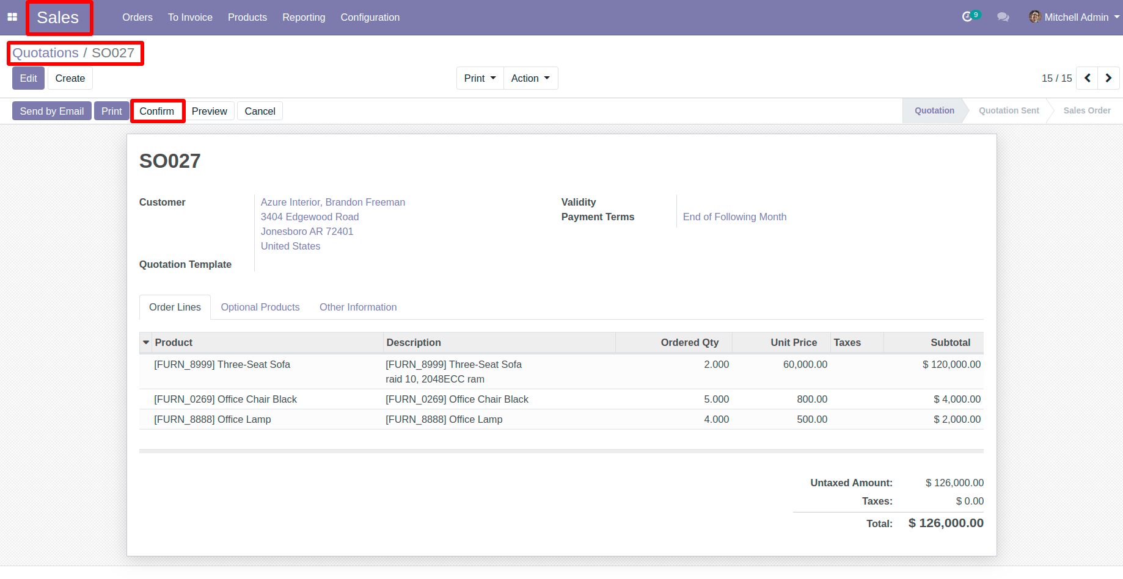Click the $ 126,000.00 total amount
Screen dimensions: 1123x579
pos(946,523)
